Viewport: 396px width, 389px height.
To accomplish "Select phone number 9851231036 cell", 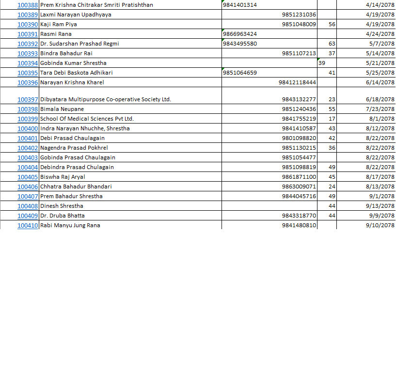I will 299,15.
